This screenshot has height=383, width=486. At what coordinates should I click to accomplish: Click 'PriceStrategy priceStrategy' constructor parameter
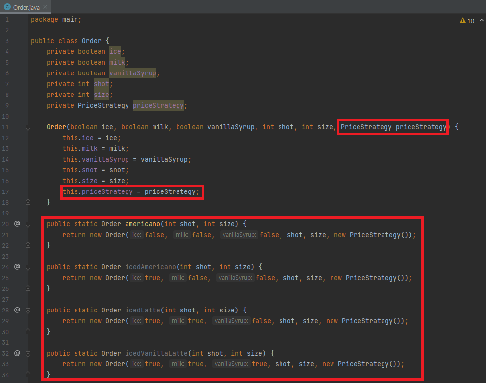[394, 127]
